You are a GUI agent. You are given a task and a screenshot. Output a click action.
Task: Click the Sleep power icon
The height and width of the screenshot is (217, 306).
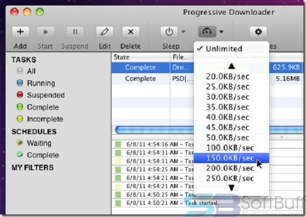coord(169,32)
